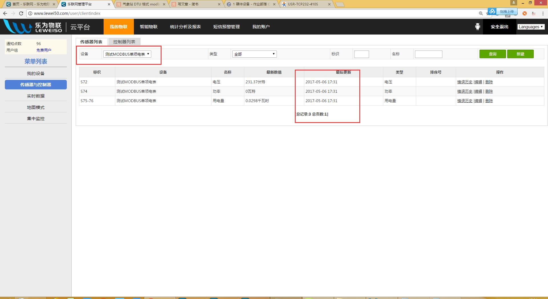Image resolution: width=548 pixels, height=299 pixels.
Task: Close the USR-TCP232-410S tab
Action: 329,4
